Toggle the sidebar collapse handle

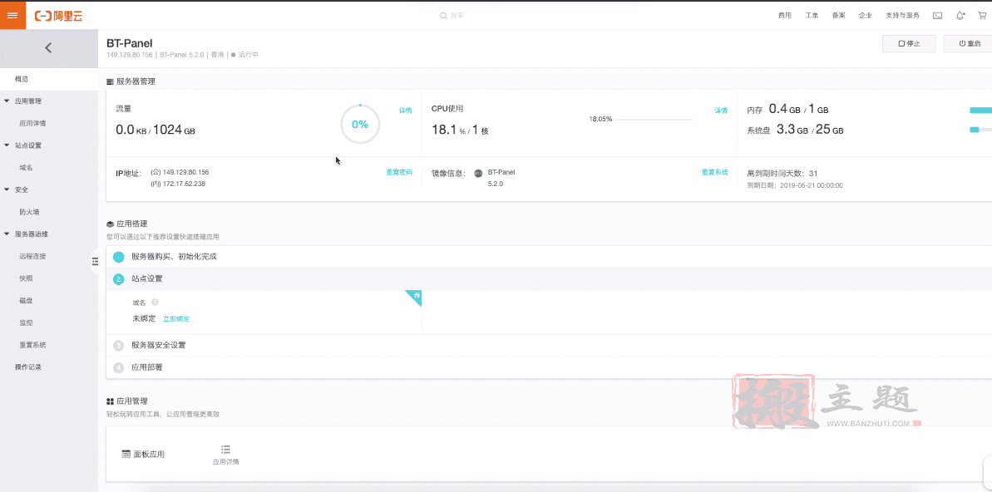pyautogui.click(x=95, y=262)
